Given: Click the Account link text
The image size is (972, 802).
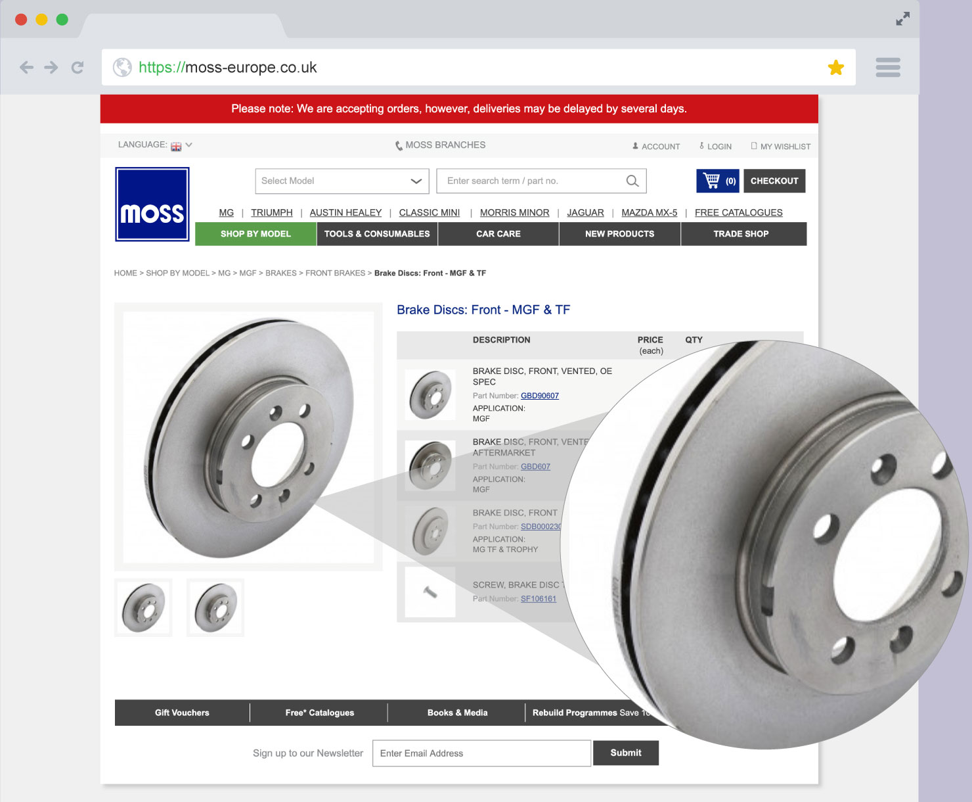Looking at the screenshot, I should pyautogui.click(x=661, y=147).
